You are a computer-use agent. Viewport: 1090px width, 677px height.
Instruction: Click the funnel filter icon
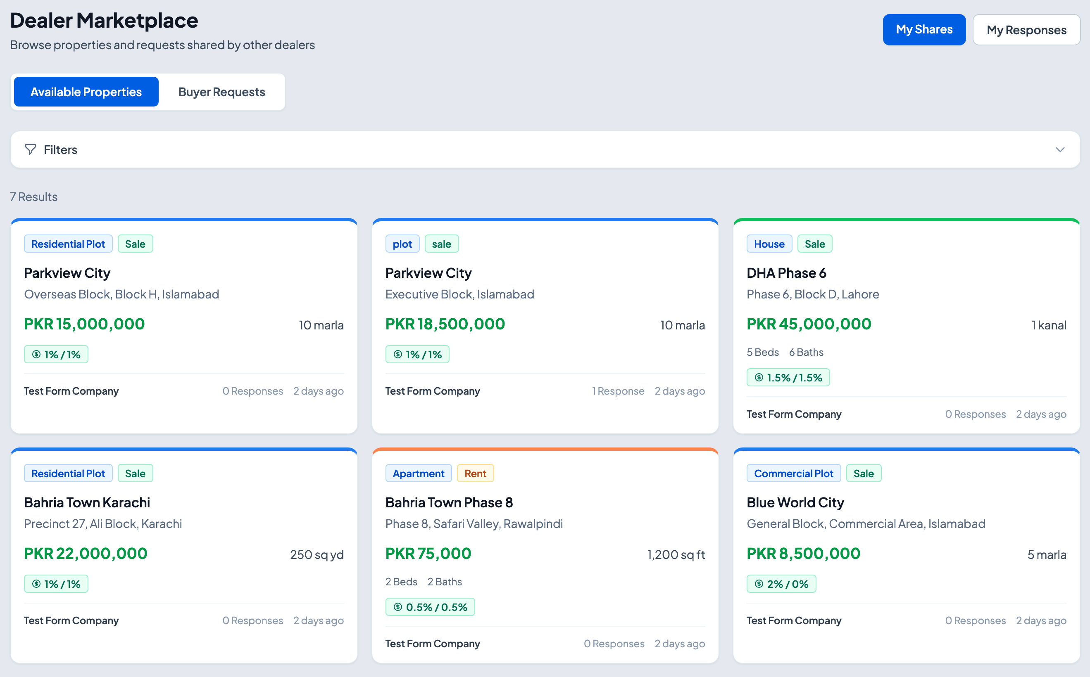[x=31, y=149]
